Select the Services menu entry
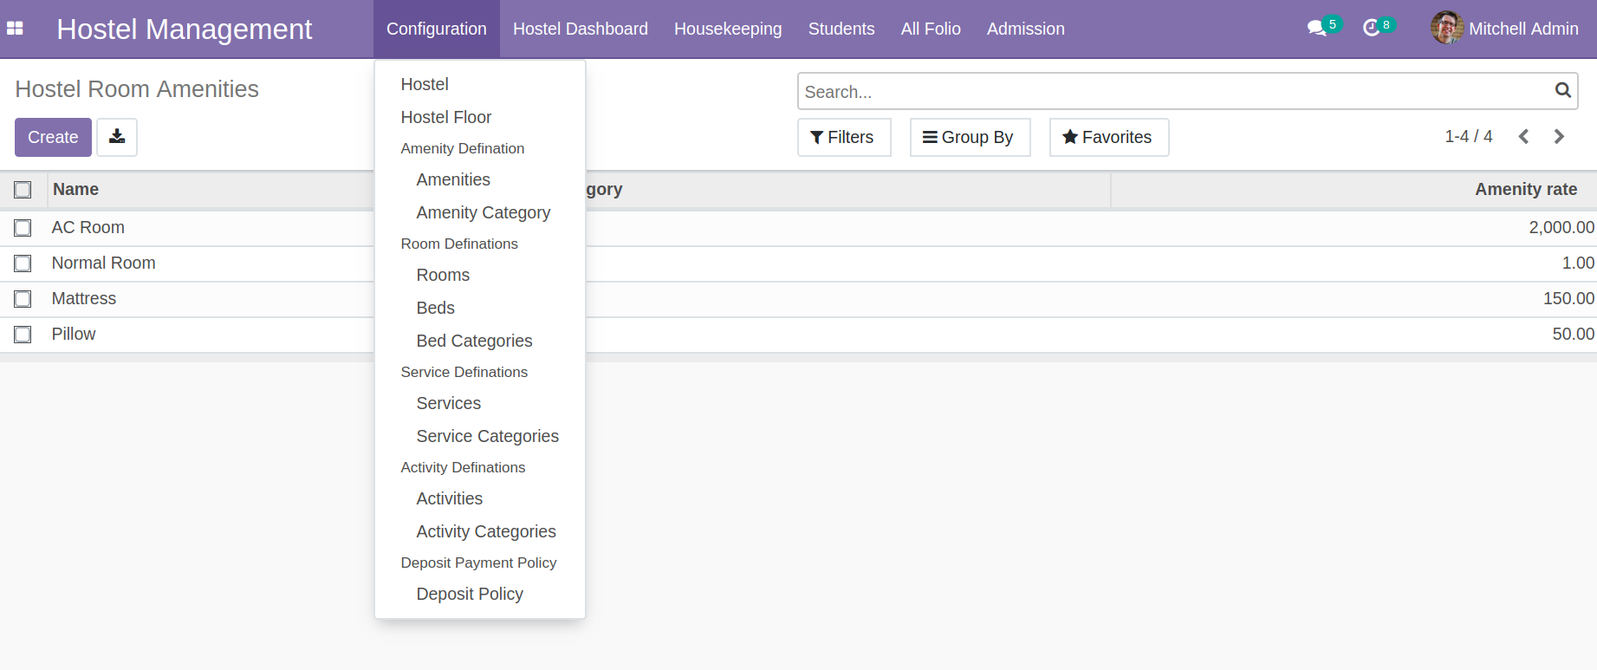This screenshot has width=1597, height=670. (x=448, y=403)
